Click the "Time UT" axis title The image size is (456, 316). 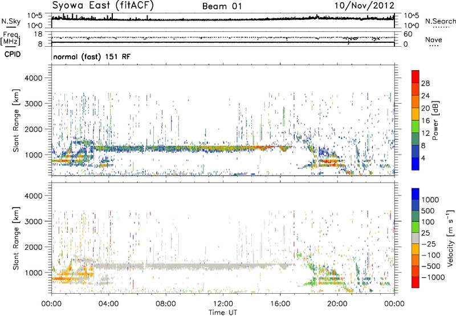pos(223,313)
